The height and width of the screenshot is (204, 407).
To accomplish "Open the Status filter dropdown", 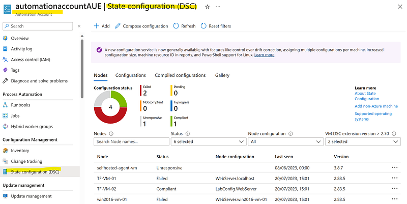I will pos(209,142).
